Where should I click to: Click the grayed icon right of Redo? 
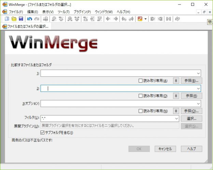[x=45, y=19]
